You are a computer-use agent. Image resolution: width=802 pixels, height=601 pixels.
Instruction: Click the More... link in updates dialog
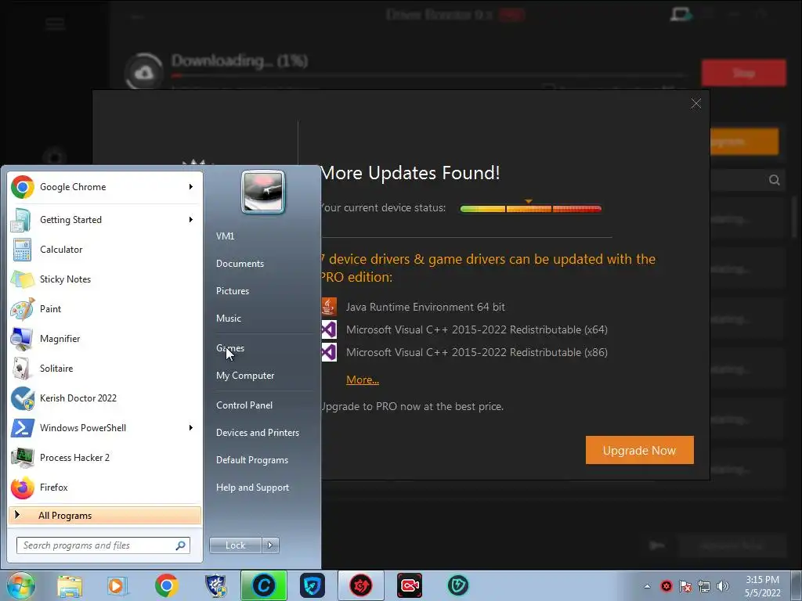pyautogui.click(x=363, y=380)
